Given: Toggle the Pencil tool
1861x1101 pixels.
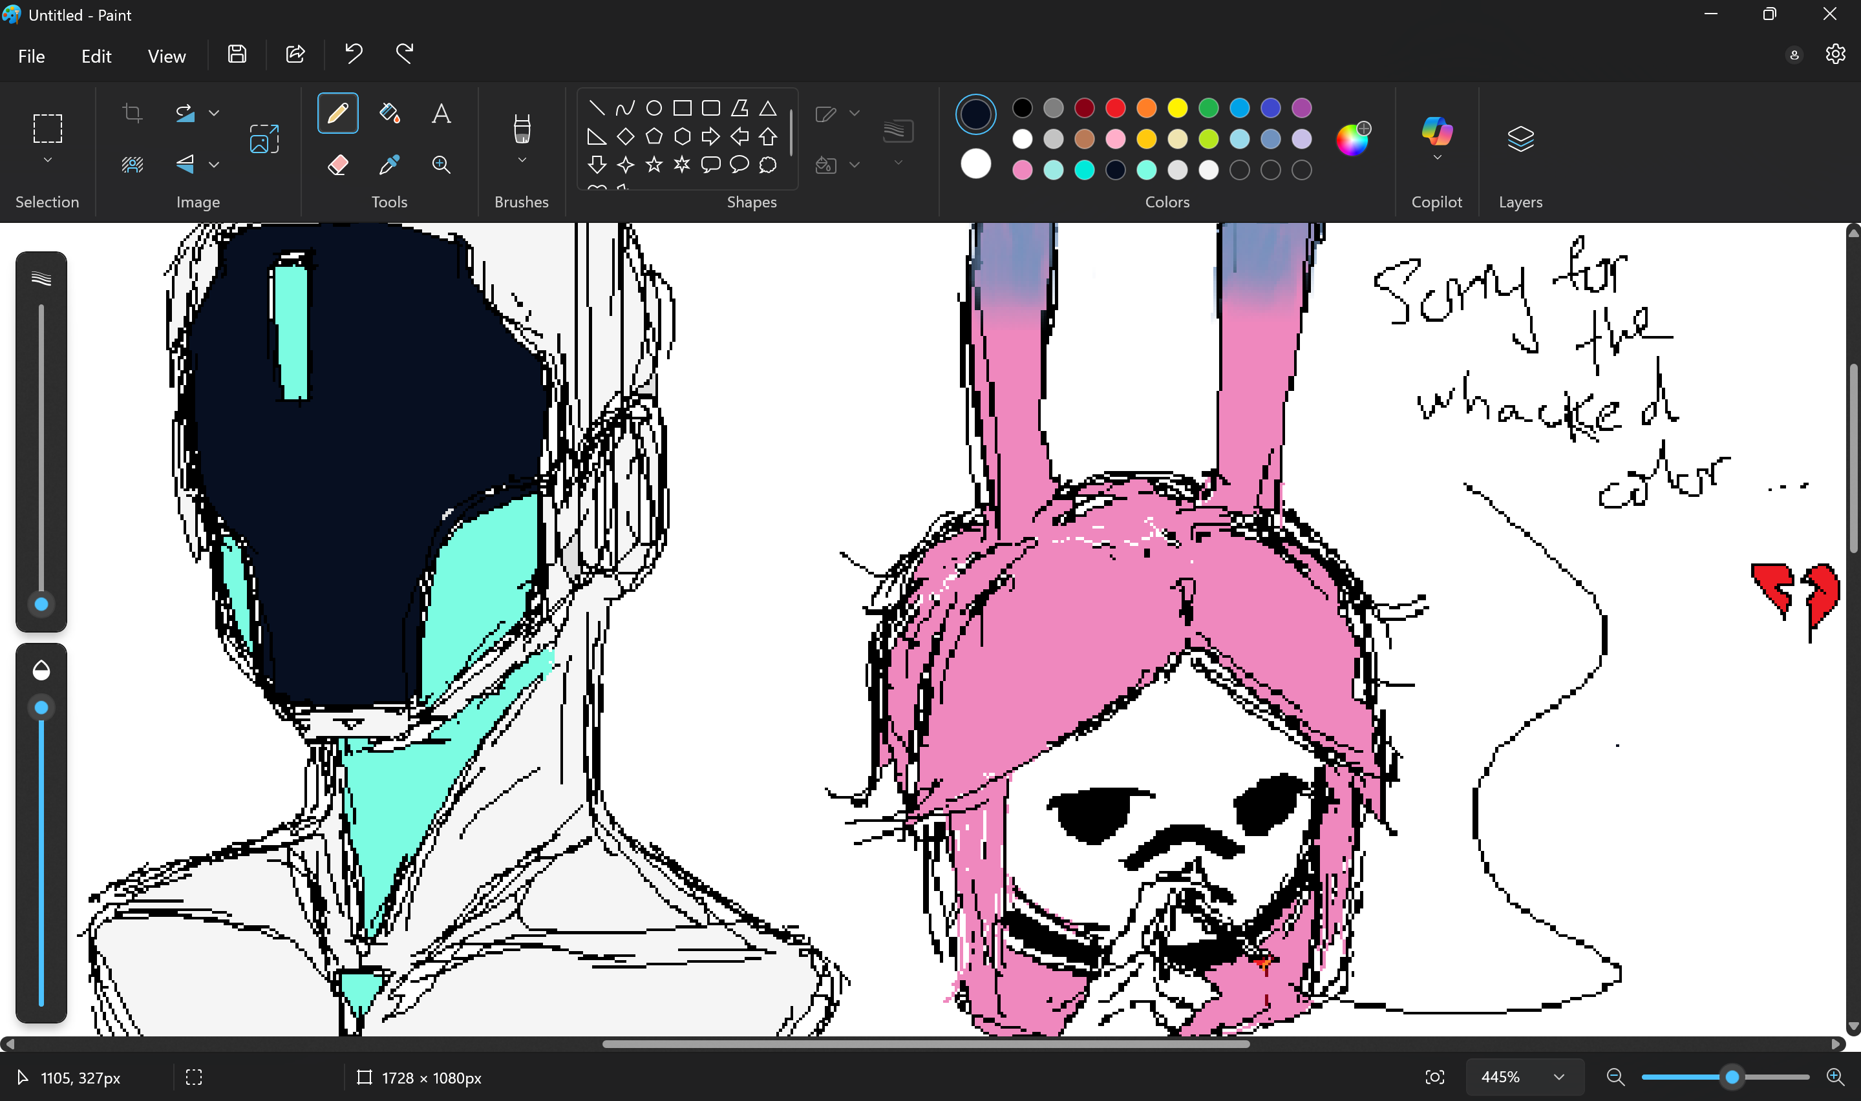Looking at the screenshot, I should click(x=337, y=113).
